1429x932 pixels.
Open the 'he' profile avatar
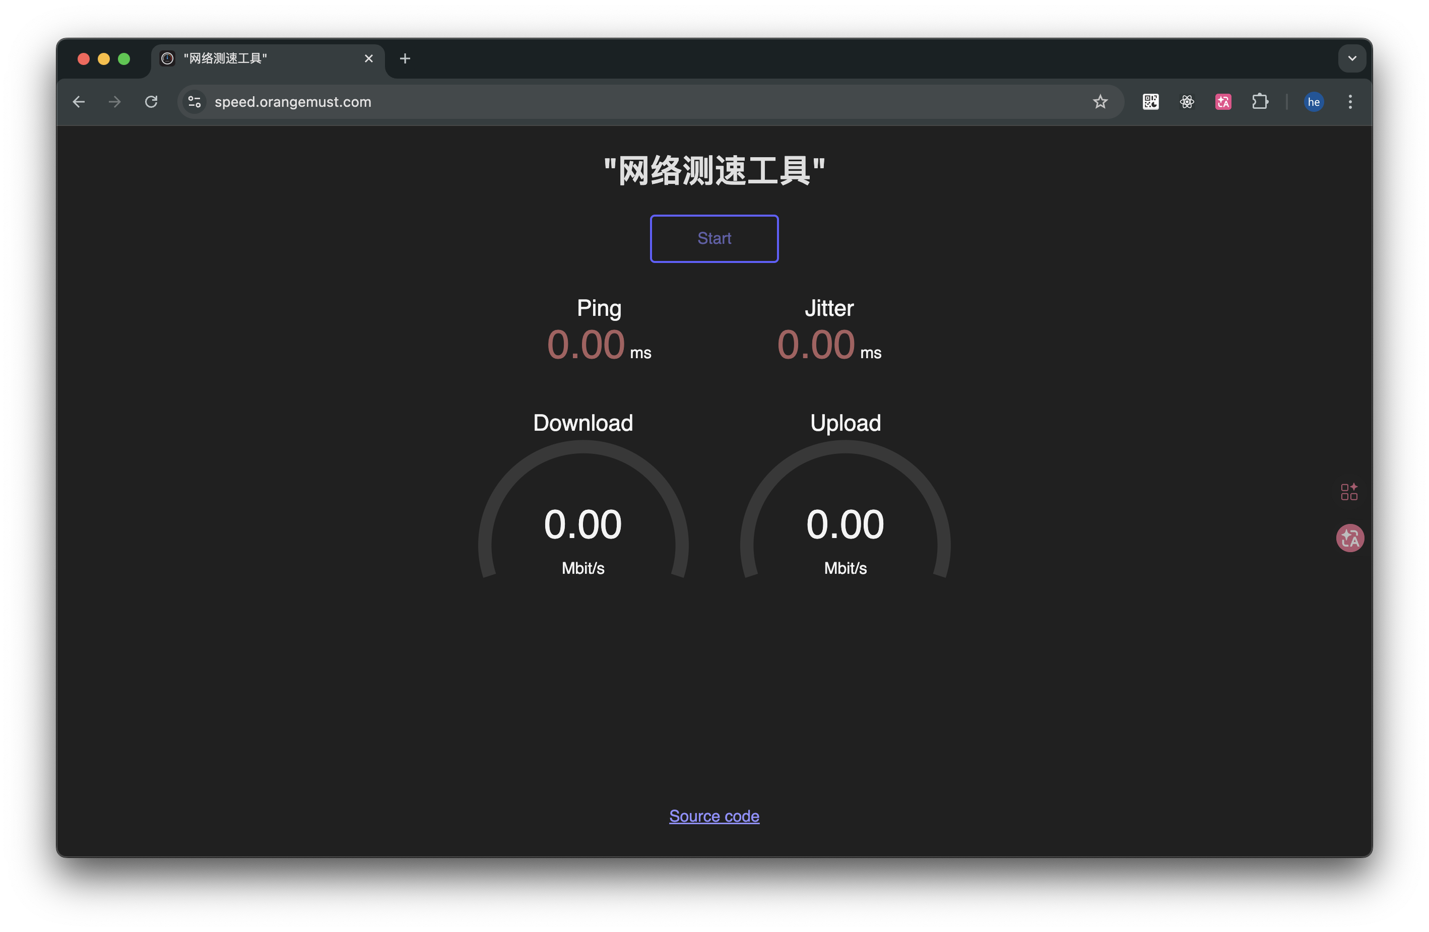(1313, 101)
